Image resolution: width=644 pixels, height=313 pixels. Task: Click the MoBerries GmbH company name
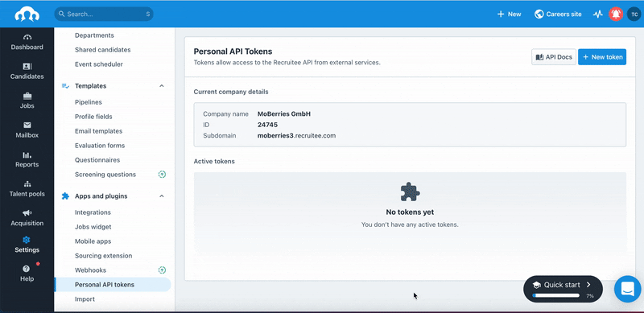pos(284,113)
